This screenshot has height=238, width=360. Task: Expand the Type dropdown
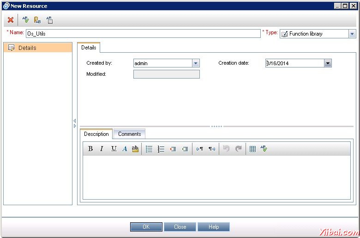(352, 34)
